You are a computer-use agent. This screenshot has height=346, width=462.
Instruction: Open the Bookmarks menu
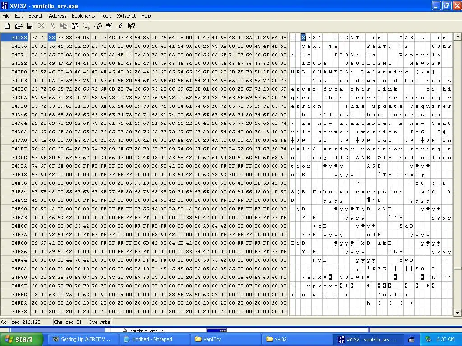[x=83, y=16]
